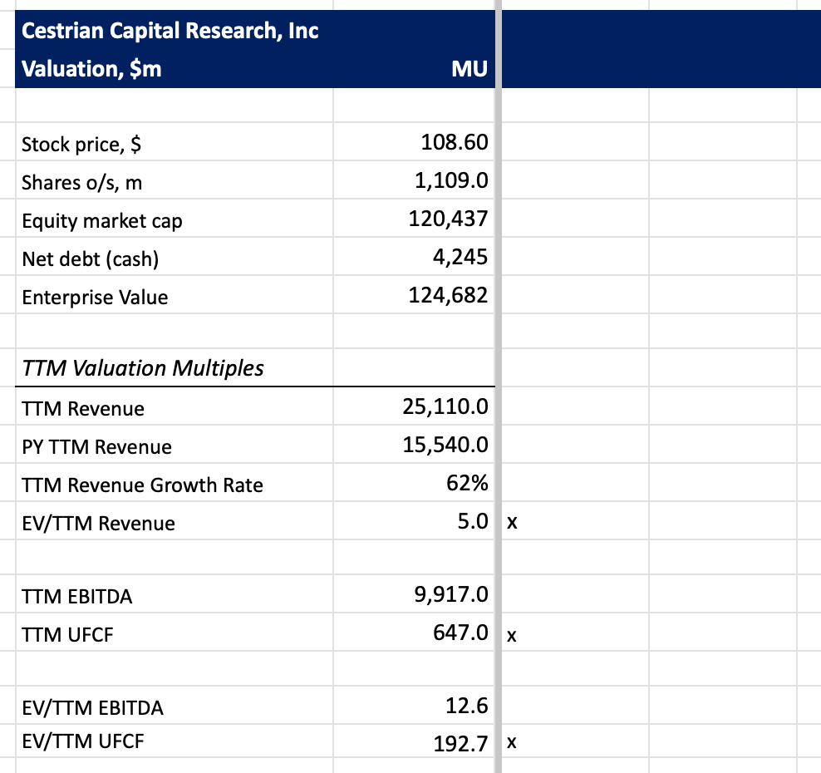The image size is (821, 773).
Task: Click the 'Net debt (cash)' label cell
Action: [90, 259]
